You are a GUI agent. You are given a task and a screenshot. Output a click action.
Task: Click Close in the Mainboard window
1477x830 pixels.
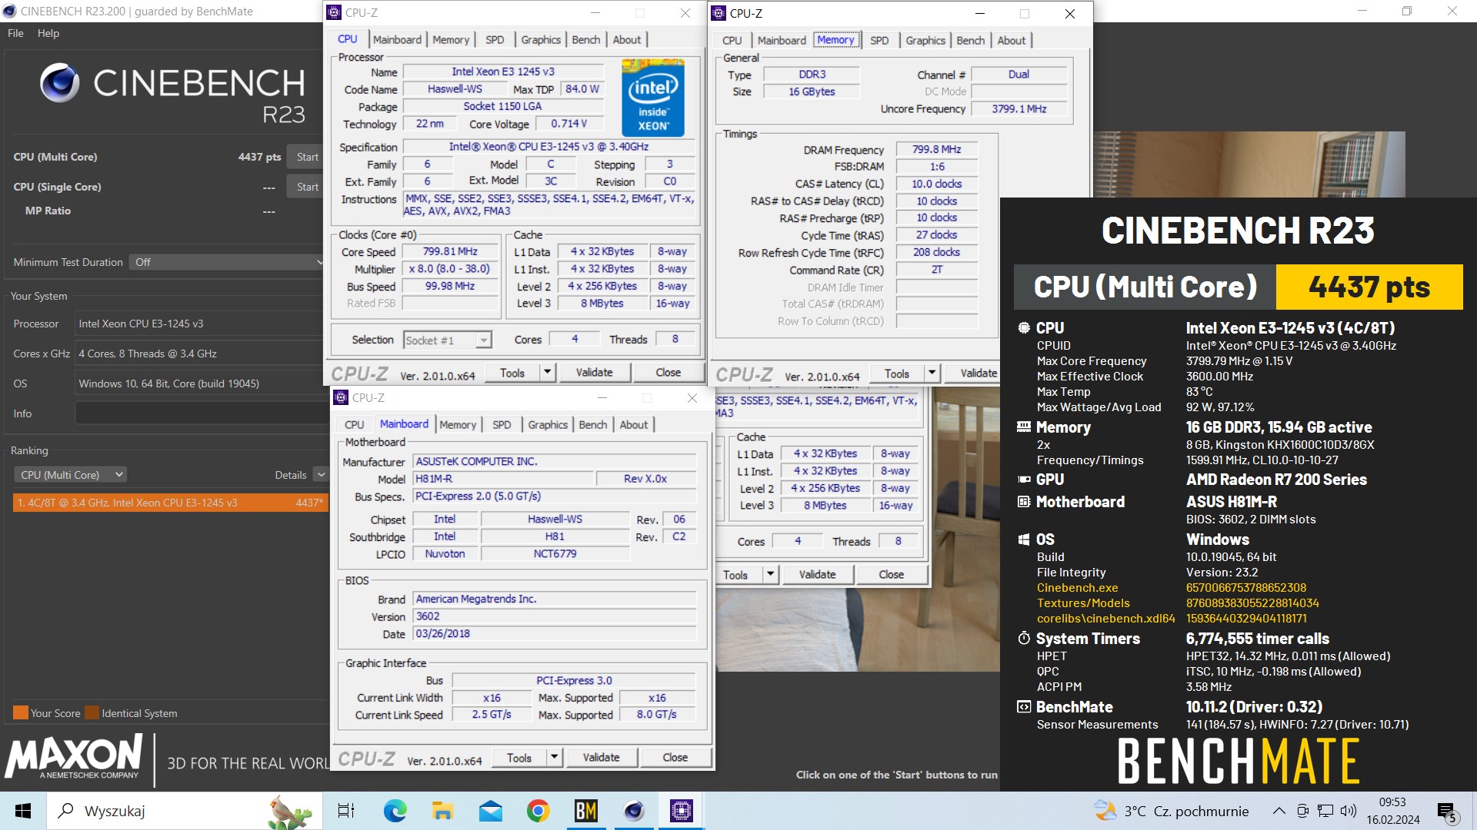[675, 758]
